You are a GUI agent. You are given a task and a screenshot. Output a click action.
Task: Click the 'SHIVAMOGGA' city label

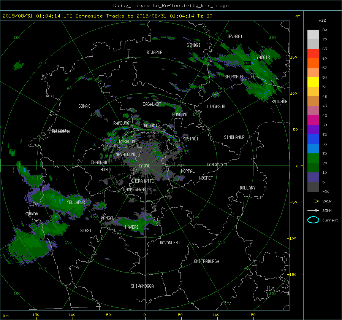pos(142,286)
